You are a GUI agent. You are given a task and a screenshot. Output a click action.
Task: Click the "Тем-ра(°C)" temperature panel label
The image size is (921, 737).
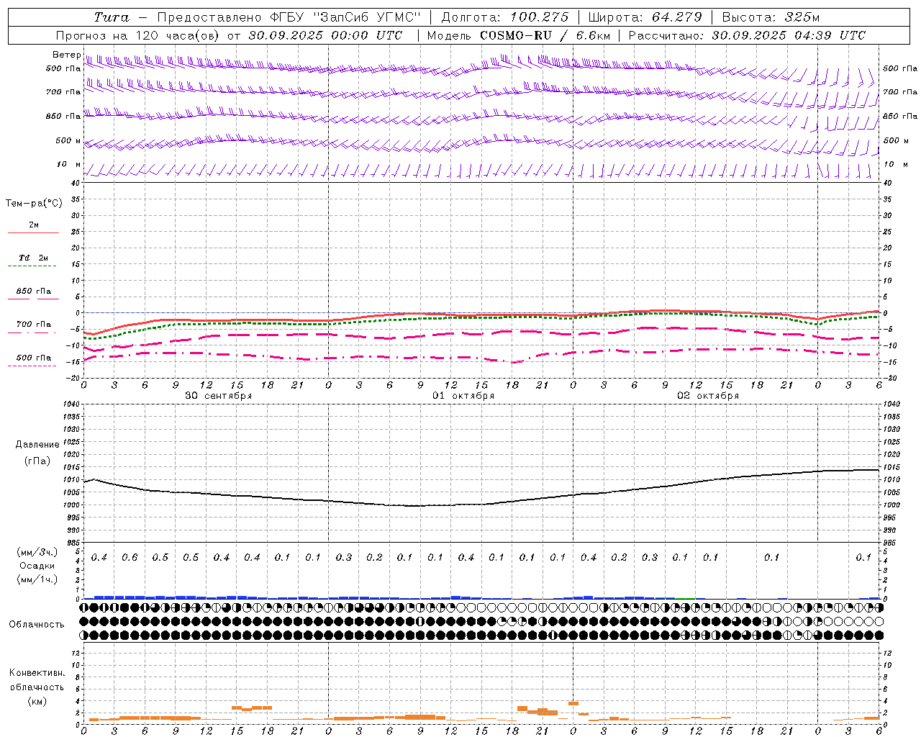[x=34, y=204]
